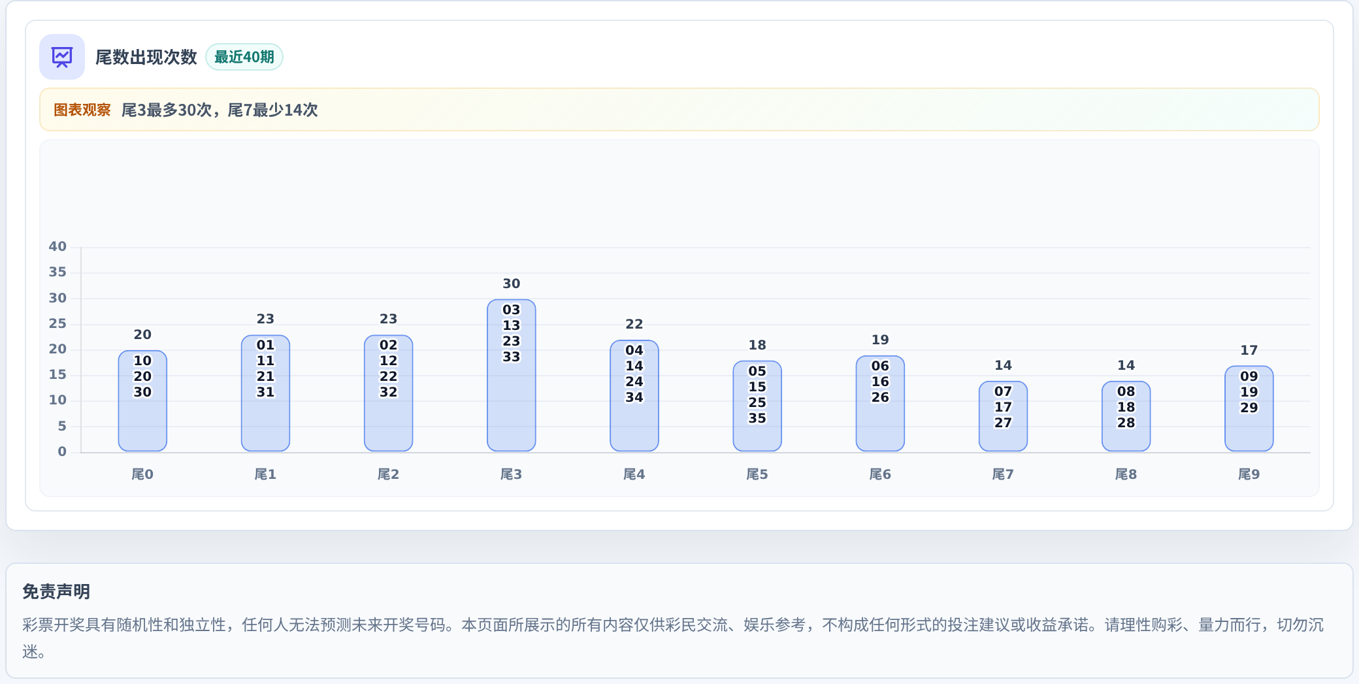This screenshot has height=684, width=1359.
Task: Click the 尾9 x-axis label
Action: point(1249,474)
